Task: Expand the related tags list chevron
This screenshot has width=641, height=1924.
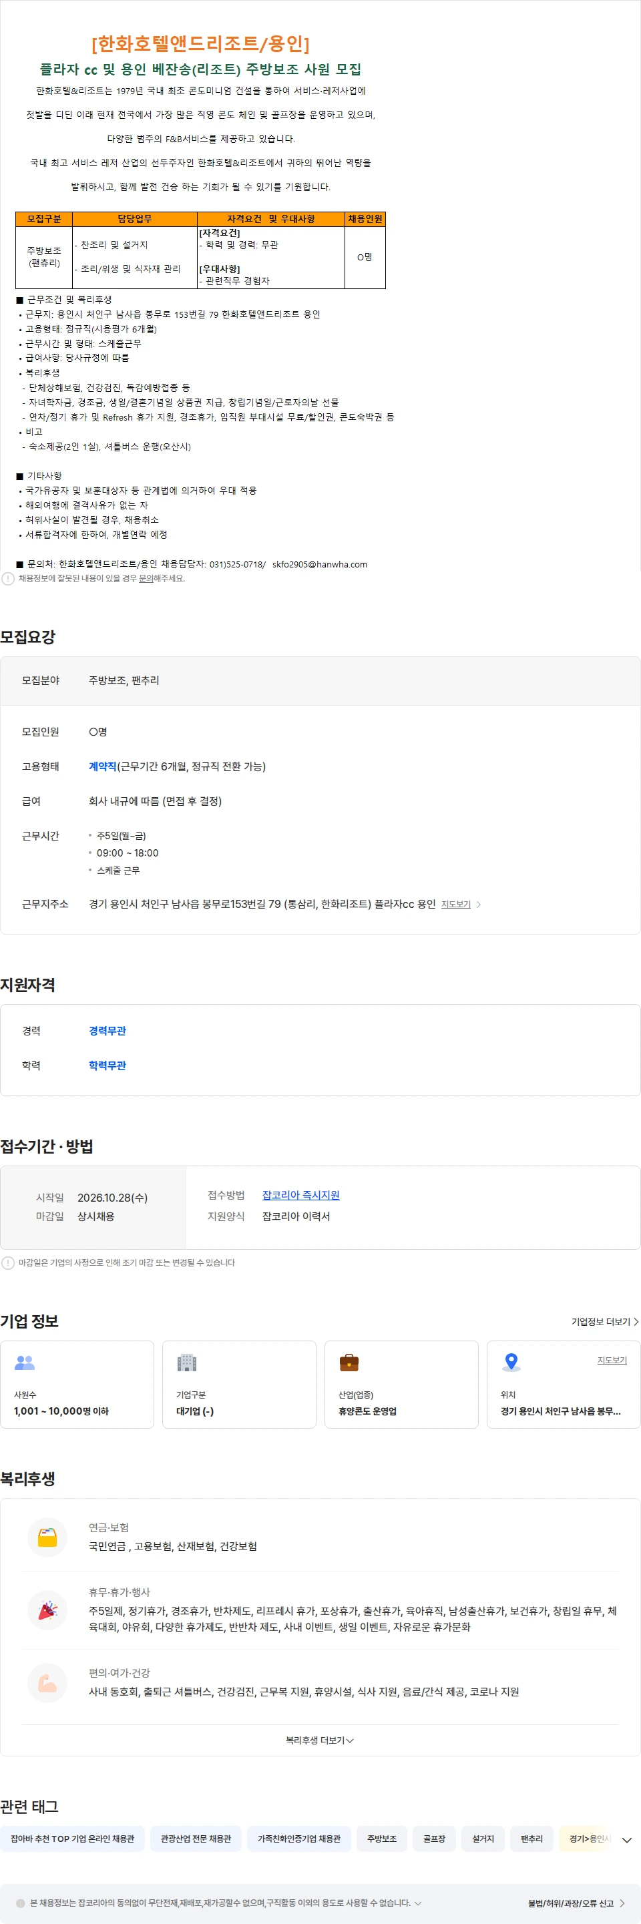Action: pos(626,1840)
